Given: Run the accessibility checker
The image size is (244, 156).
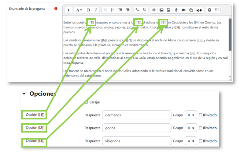Looking at the screenshot, I should pyautogui.click(x=209, y=10).
